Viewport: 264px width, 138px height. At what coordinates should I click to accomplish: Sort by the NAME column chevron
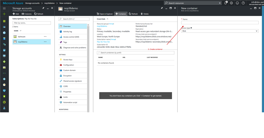pos(21,31)
